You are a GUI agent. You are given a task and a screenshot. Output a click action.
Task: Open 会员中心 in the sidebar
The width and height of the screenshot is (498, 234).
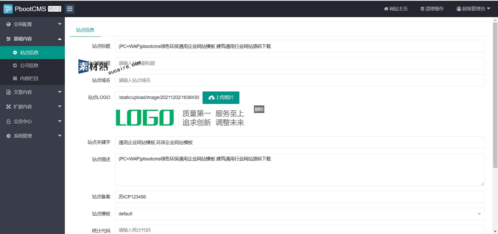(23, 121)
